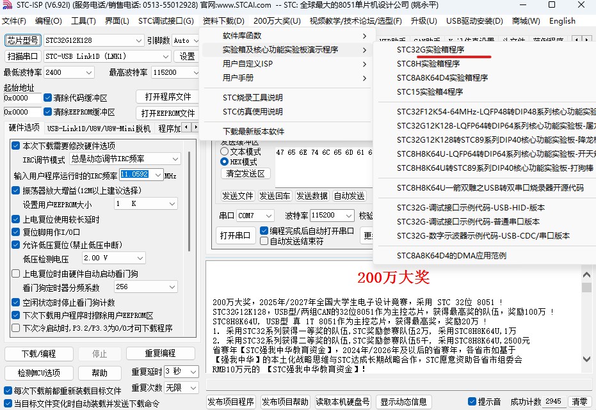Click the 下载/编程 button

click(39, 354)
